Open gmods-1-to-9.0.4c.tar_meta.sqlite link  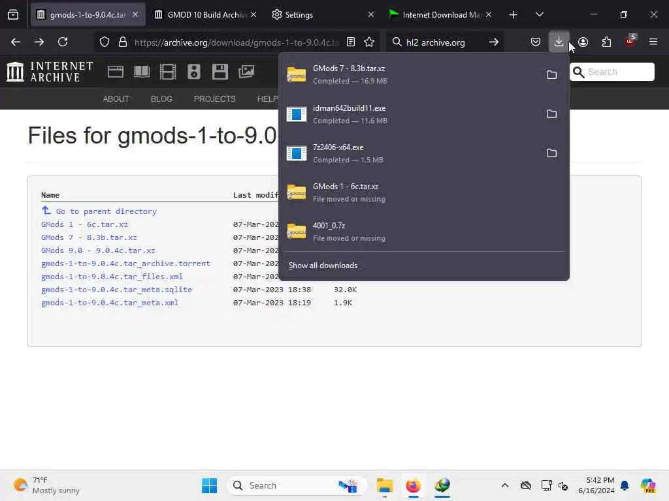[x=116, y=289]
